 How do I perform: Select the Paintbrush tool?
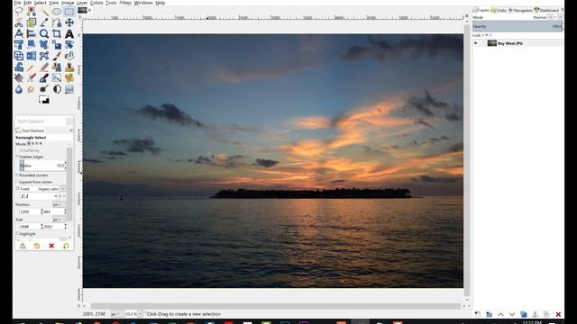(56, 56)
